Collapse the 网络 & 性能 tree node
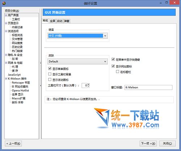 tap(6, 63)
